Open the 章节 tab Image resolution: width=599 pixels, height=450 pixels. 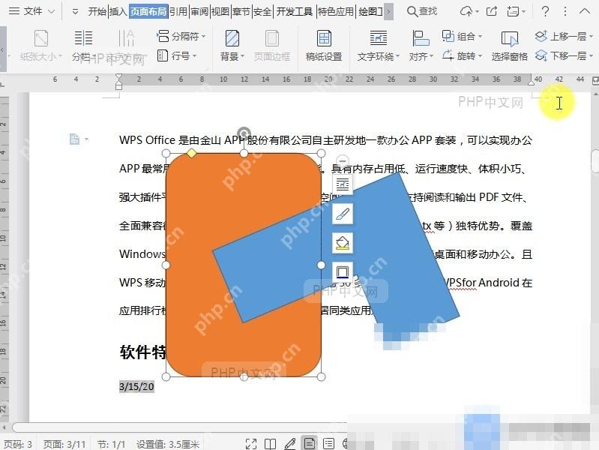pyautogui.click(x=241, y=11)
